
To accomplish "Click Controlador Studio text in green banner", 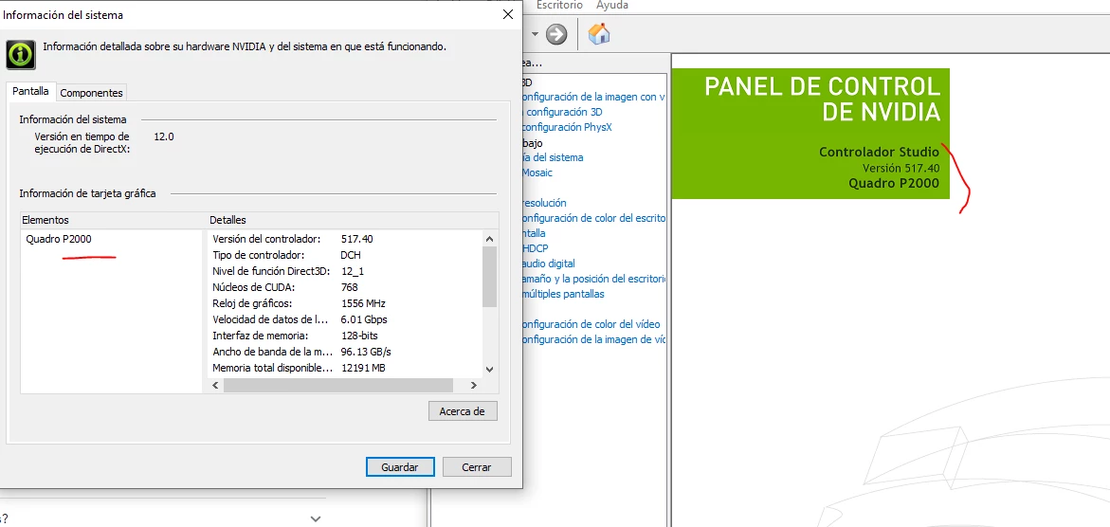I will [x=880, y=152].
